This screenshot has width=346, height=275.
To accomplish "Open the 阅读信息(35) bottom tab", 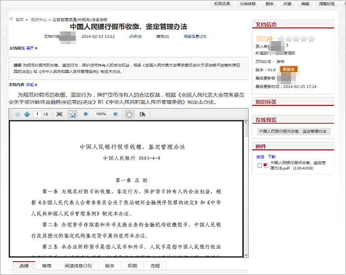I will [x=78, y=266].
